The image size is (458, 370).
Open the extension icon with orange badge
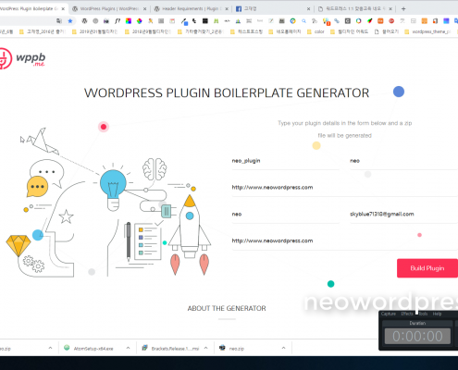326,21
